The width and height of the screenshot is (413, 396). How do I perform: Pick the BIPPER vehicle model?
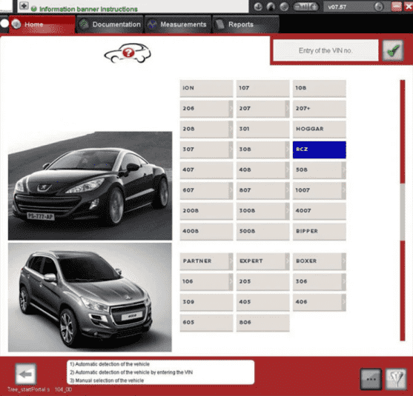pyautogui.click(x=320, y=232)
